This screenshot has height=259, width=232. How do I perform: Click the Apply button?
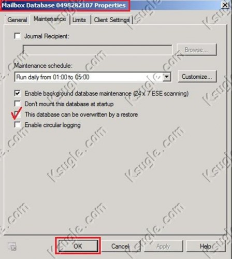click(163, 246)
